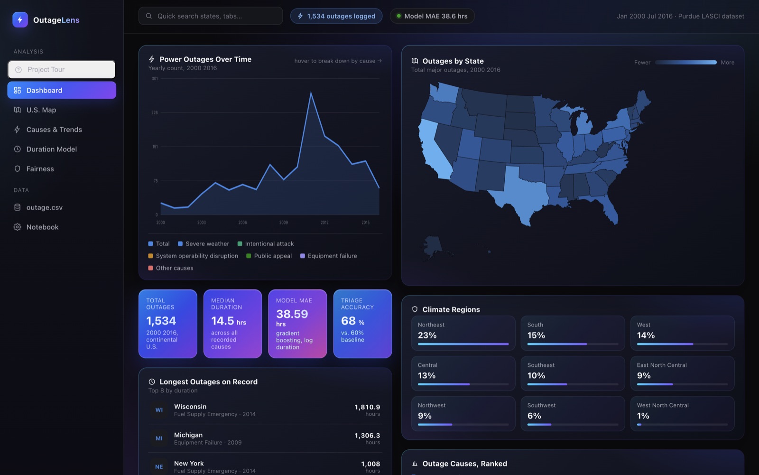The width and height of the screenshot is (759, 475).
Task: Click the Project Tour info icon
Action: 19,70
